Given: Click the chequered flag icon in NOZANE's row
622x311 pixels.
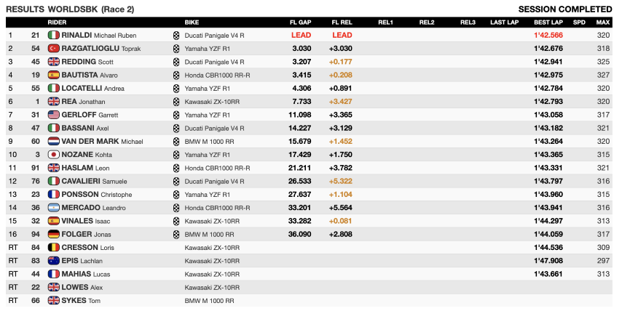Looking at the screenshot, I should tap(176, 154).
